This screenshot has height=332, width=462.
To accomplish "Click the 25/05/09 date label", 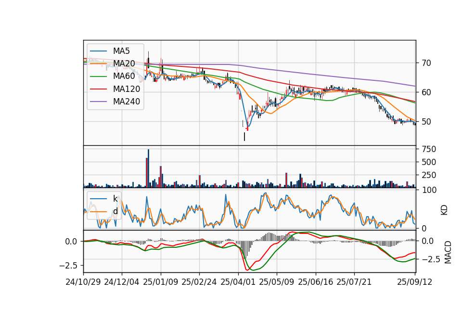I will point(277,282).
